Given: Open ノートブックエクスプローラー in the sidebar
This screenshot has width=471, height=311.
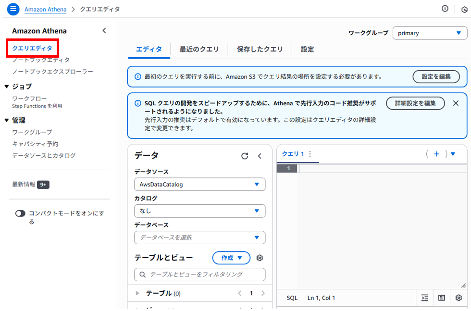Looking at the screenshot, I should (52, 72).
